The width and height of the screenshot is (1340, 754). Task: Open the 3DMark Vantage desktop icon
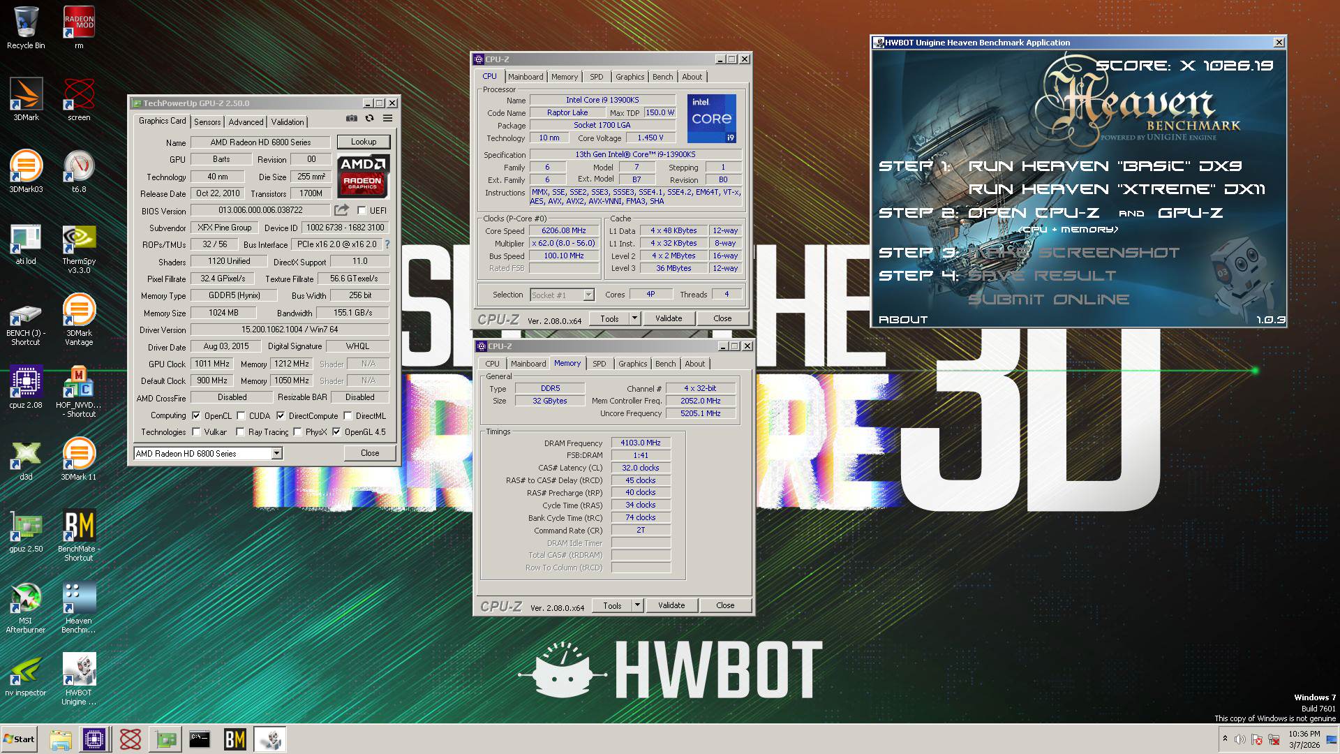79,320
